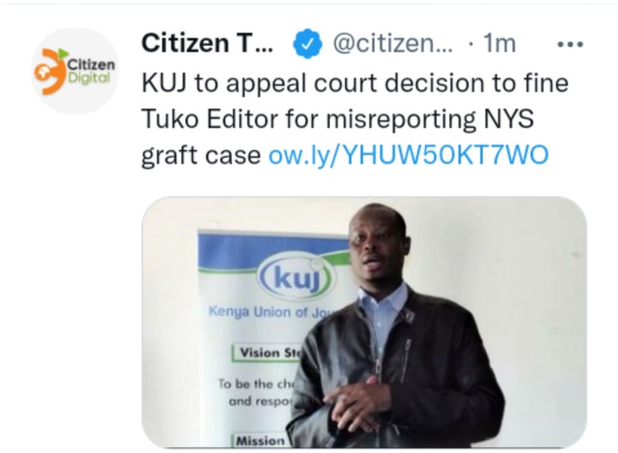Open the Citizen Digital profile avatar
618x453 pixels.
point(75,71)
